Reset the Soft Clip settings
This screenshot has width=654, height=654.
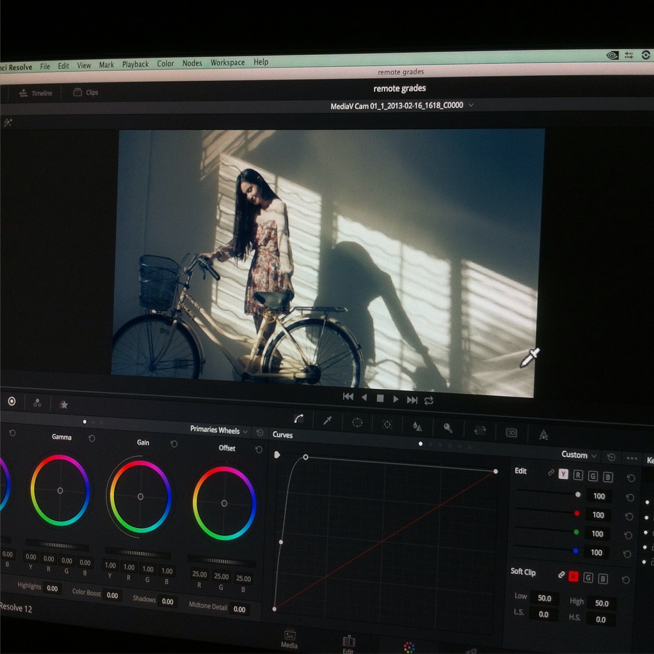pyautogui.click(x=625, y=580)
